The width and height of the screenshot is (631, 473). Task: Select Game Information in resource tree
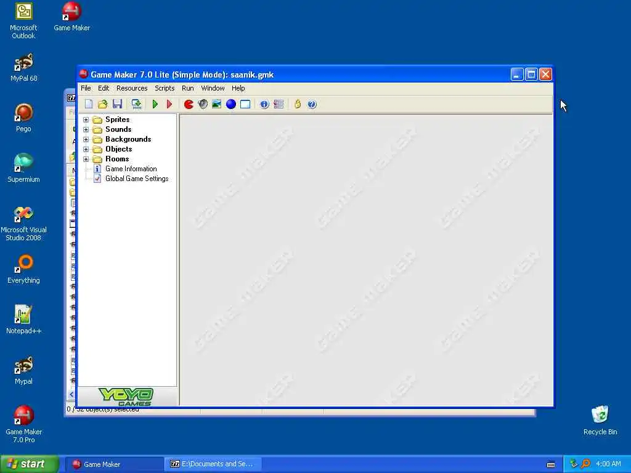click(131, 169)
